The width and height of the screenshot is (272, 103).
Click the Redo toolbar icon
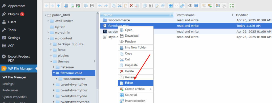pyautogui.click(x=106, y=6)
